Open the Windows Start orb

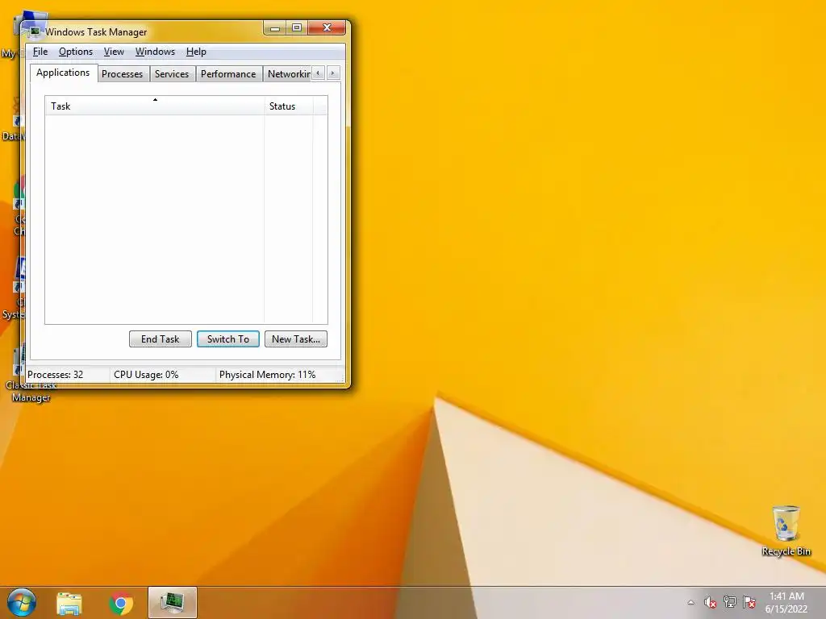tap(22, 603)
